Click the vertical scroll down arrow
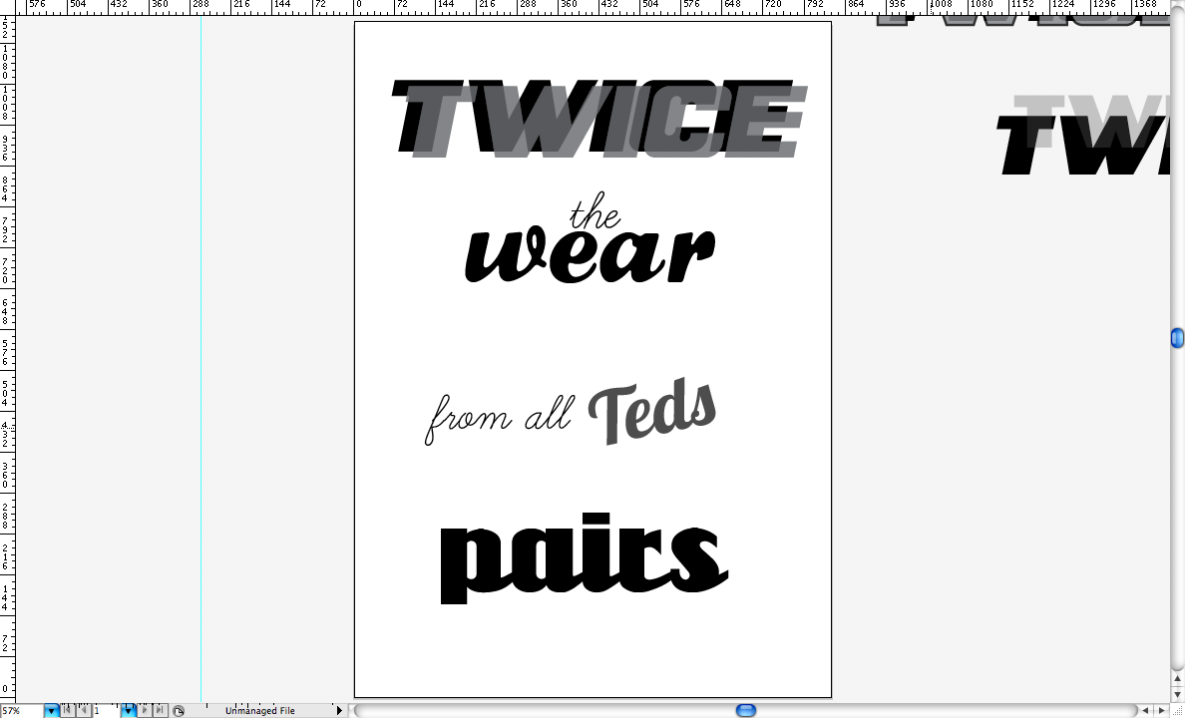The height and width of the screenshot is (718, 1185). click(x=1177, y=695)
